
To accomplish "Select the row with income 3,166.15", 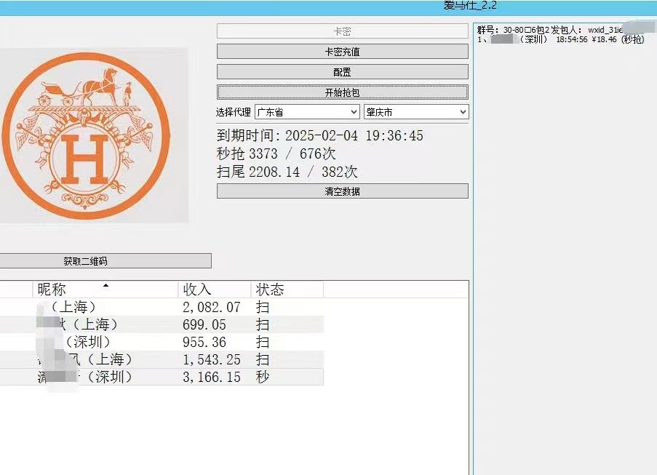I will click(211, 377).
